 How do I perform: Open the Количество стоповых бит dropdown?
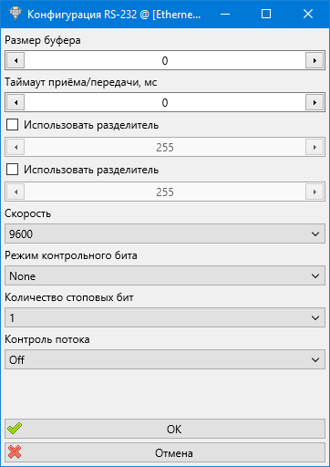point(165,317)
